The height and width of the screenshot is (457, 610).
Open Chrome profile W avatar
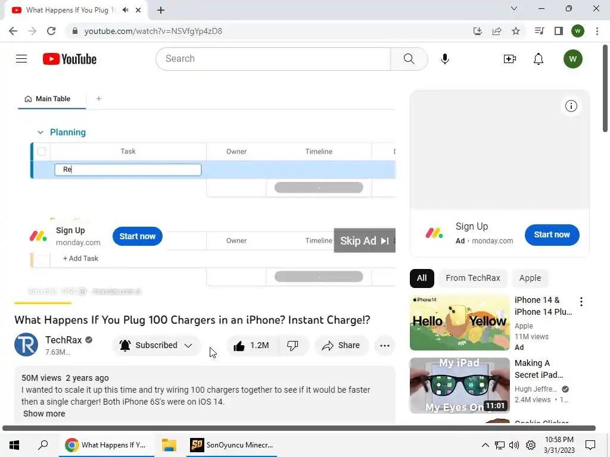tap(578, 31)
